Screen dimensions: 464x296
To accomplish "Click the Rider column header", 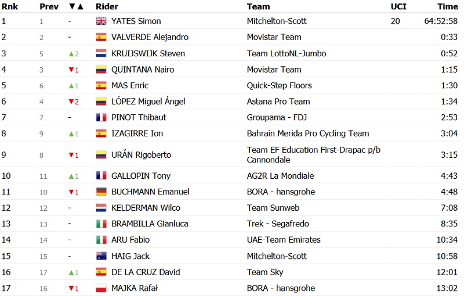I will [107, 7].
